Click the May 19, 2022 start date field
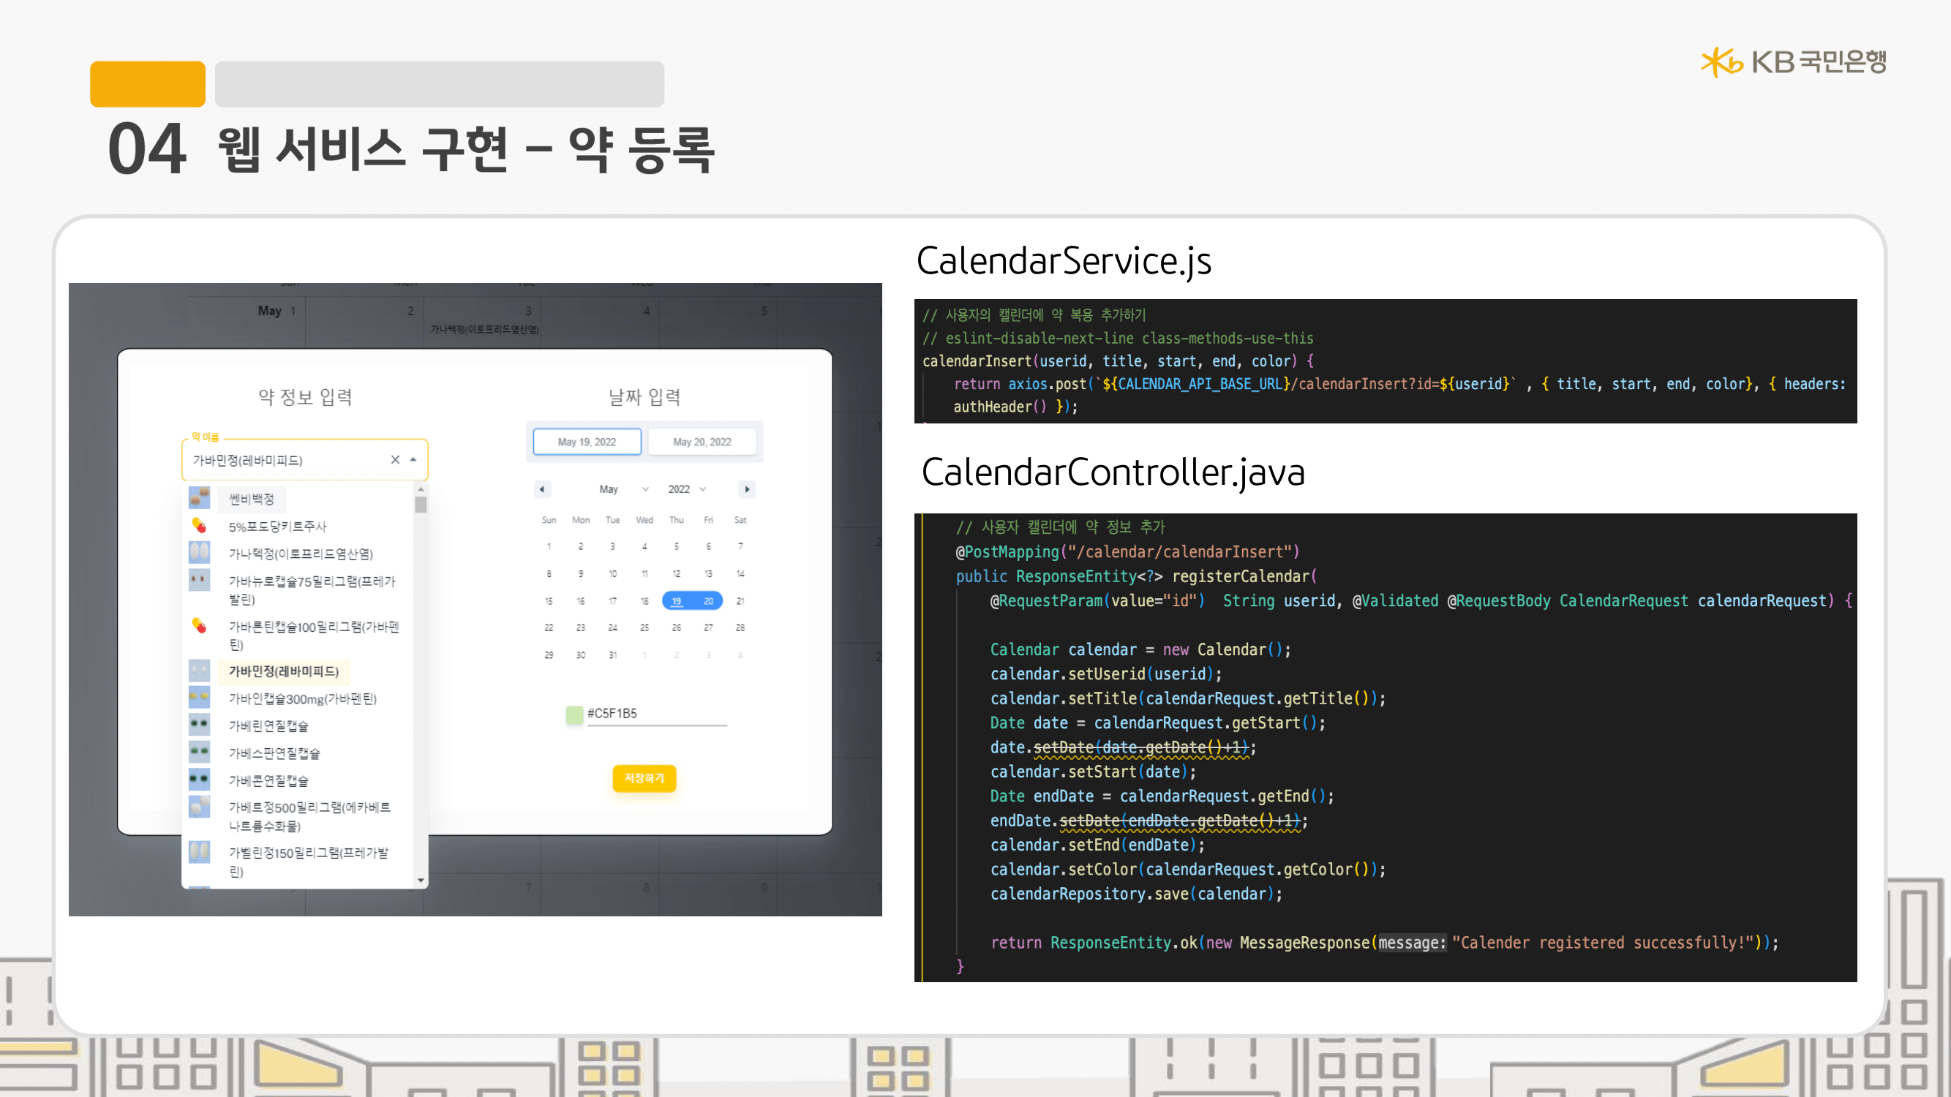Viewport: 1951px width, 1097px height. coord(587,442)
